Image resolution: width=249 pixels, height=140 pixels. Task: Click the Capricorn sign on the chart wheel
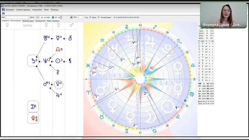click(126, 27)
